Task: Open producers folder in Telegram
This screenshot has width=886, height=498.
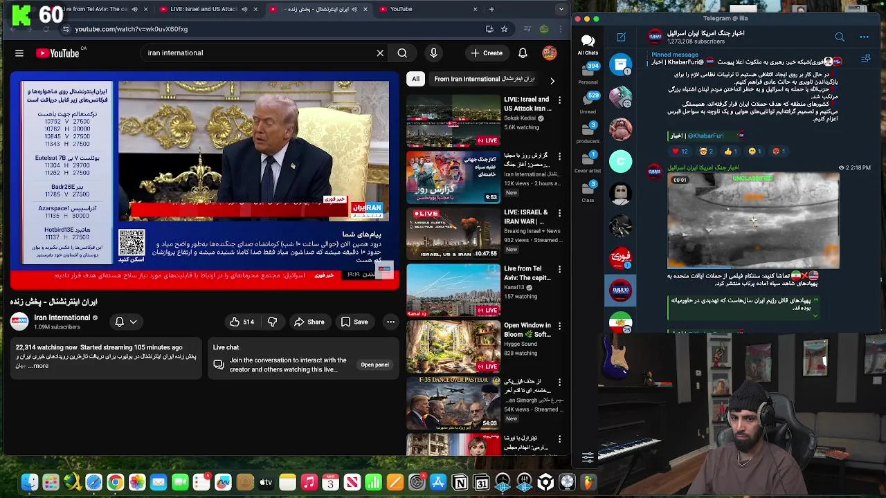Action: tap(588, 133)
